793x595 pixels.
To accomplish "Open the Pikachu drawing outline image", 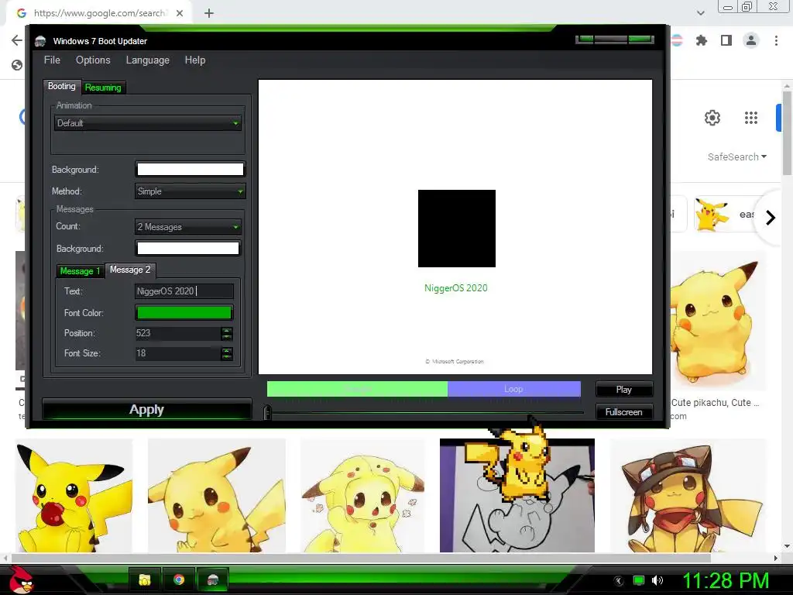I will [x=517, y=495].
